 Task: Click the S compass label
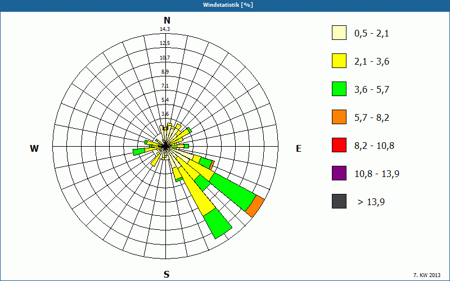coord(166,274)
